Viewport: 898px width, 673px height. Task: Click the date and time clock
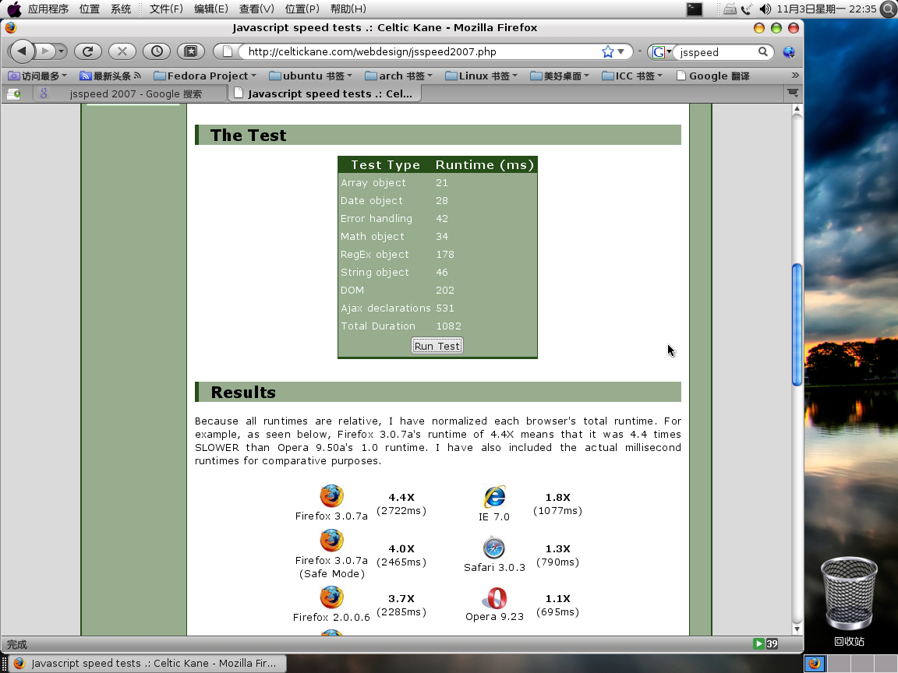(x=826, y=9)
